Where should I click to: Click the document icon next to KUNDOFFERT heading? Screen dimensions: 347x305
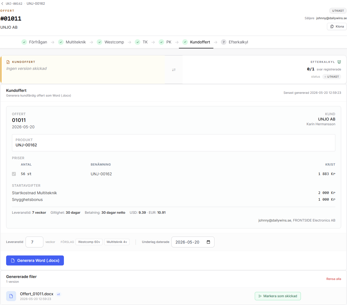(8, 62)
